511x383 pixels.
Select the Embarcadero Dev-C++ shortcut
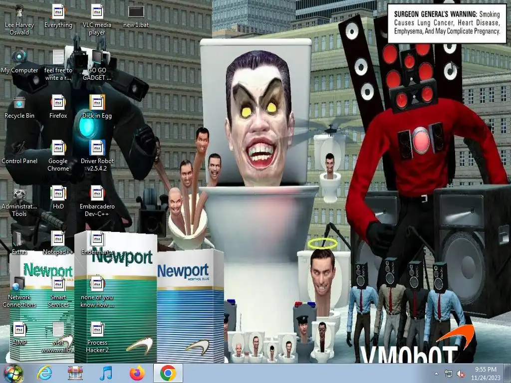click(x=97, y=201)
